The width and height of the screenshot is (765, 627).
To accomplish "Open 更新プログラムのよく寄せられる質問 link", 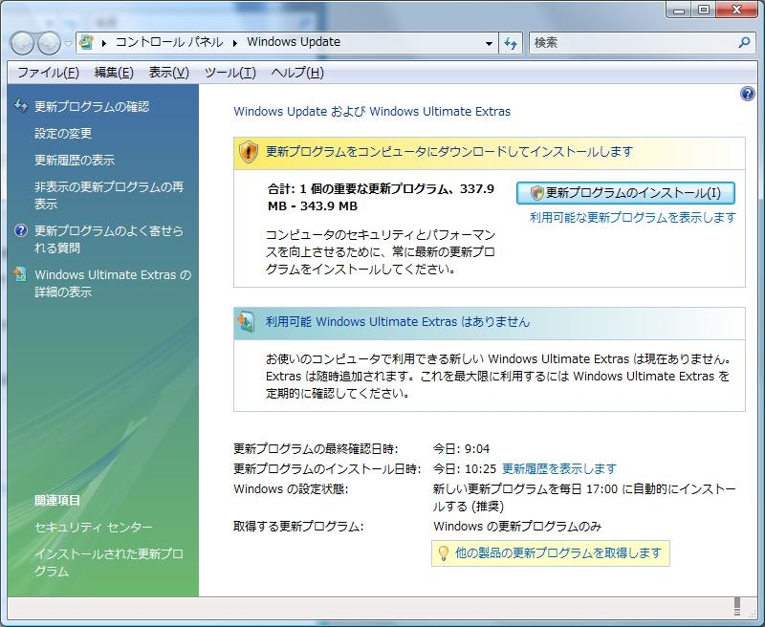I will point(109,239).
